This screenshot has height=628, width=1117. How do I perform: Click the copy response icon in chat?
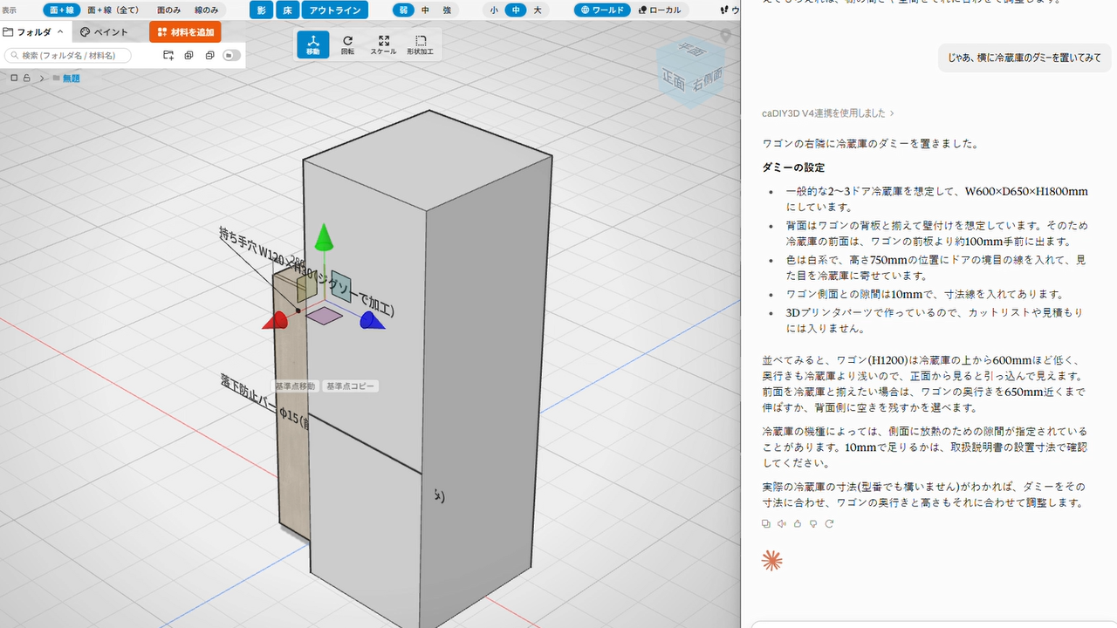(766, 523)
